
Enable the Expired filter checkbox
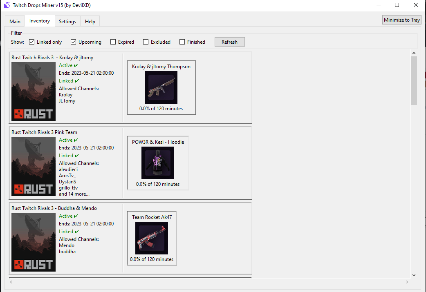coord(112,42)
